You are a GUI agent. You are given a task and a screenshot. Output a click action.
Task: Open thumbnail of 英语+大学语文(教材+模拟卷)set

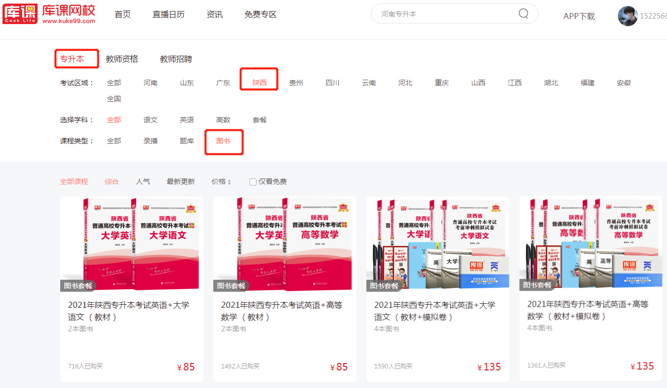[438, 244]
